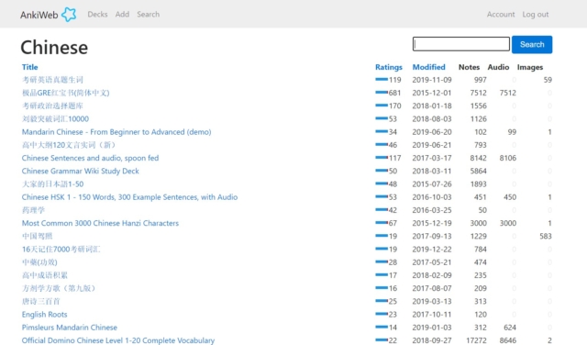Click the notes count 5864
The height and width of the screenshot is (345, 587).
point(478,172)
